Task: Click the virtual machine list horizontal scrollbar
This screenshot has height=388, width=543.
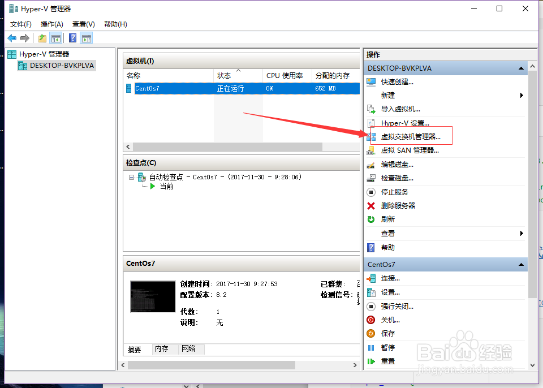Action: 227,147
